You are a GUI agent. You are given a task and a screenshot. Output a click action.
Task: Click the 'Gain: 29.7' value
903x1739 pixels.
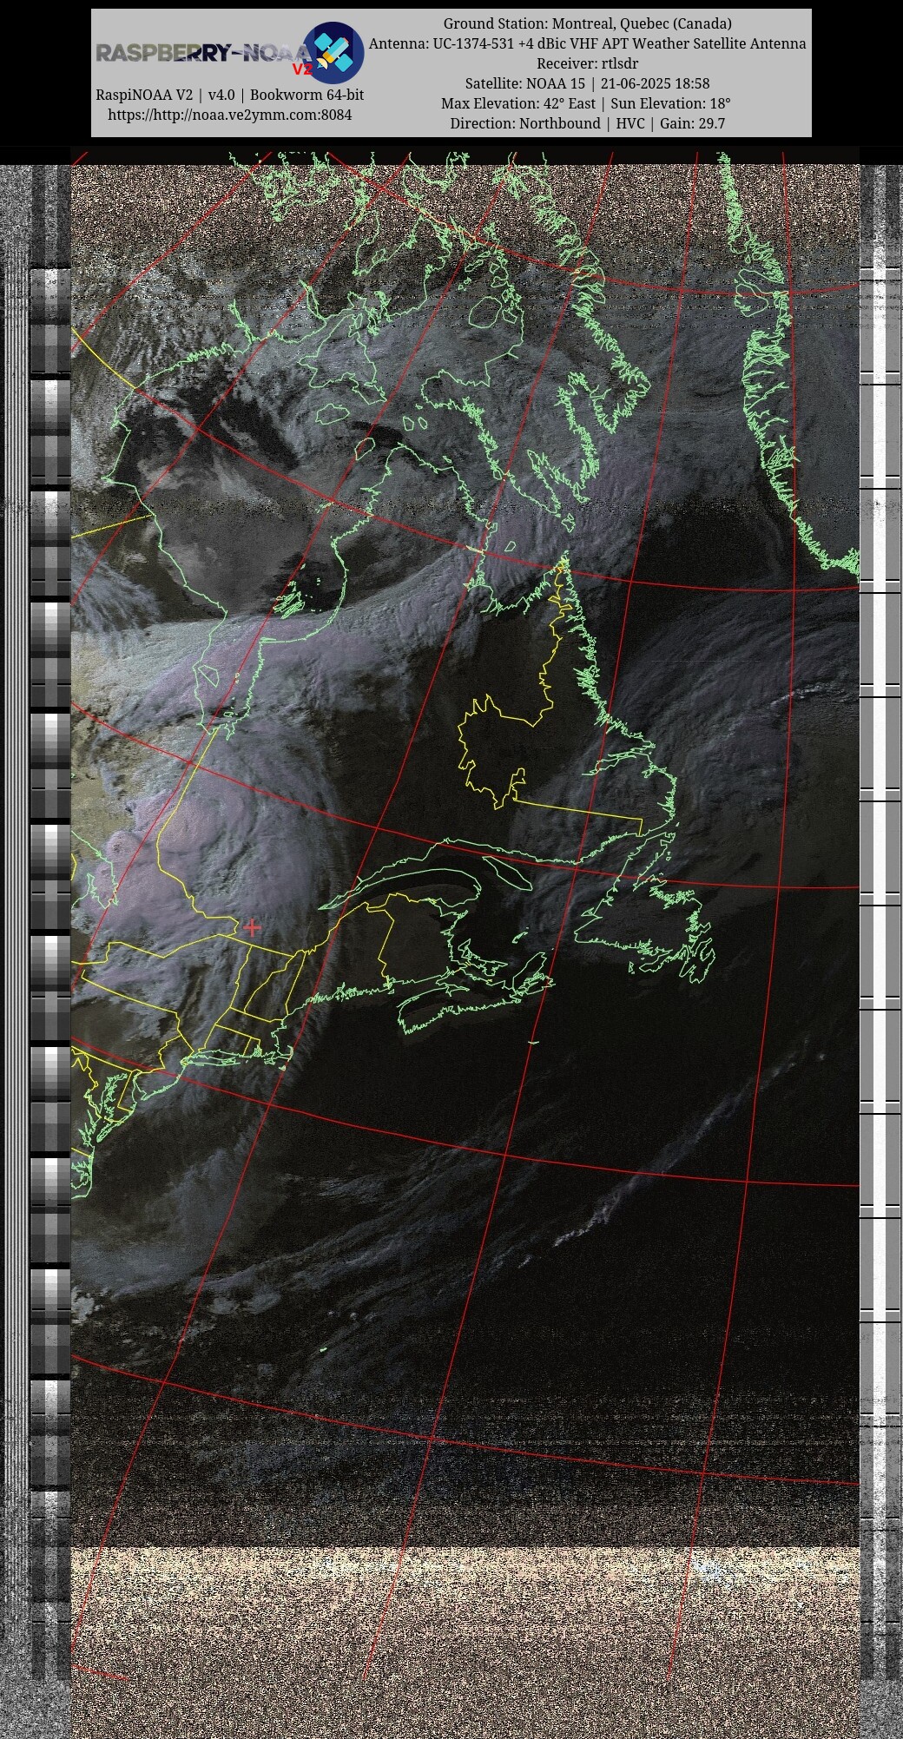click(x=692, y=123)
